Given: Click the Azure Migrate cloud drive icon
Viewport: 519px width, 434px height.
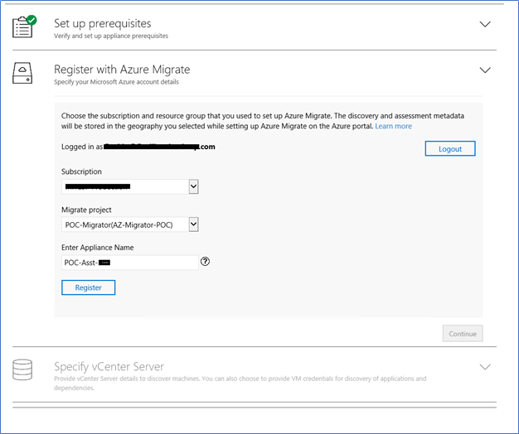Looking at the screenshot, I should [22, 73].
